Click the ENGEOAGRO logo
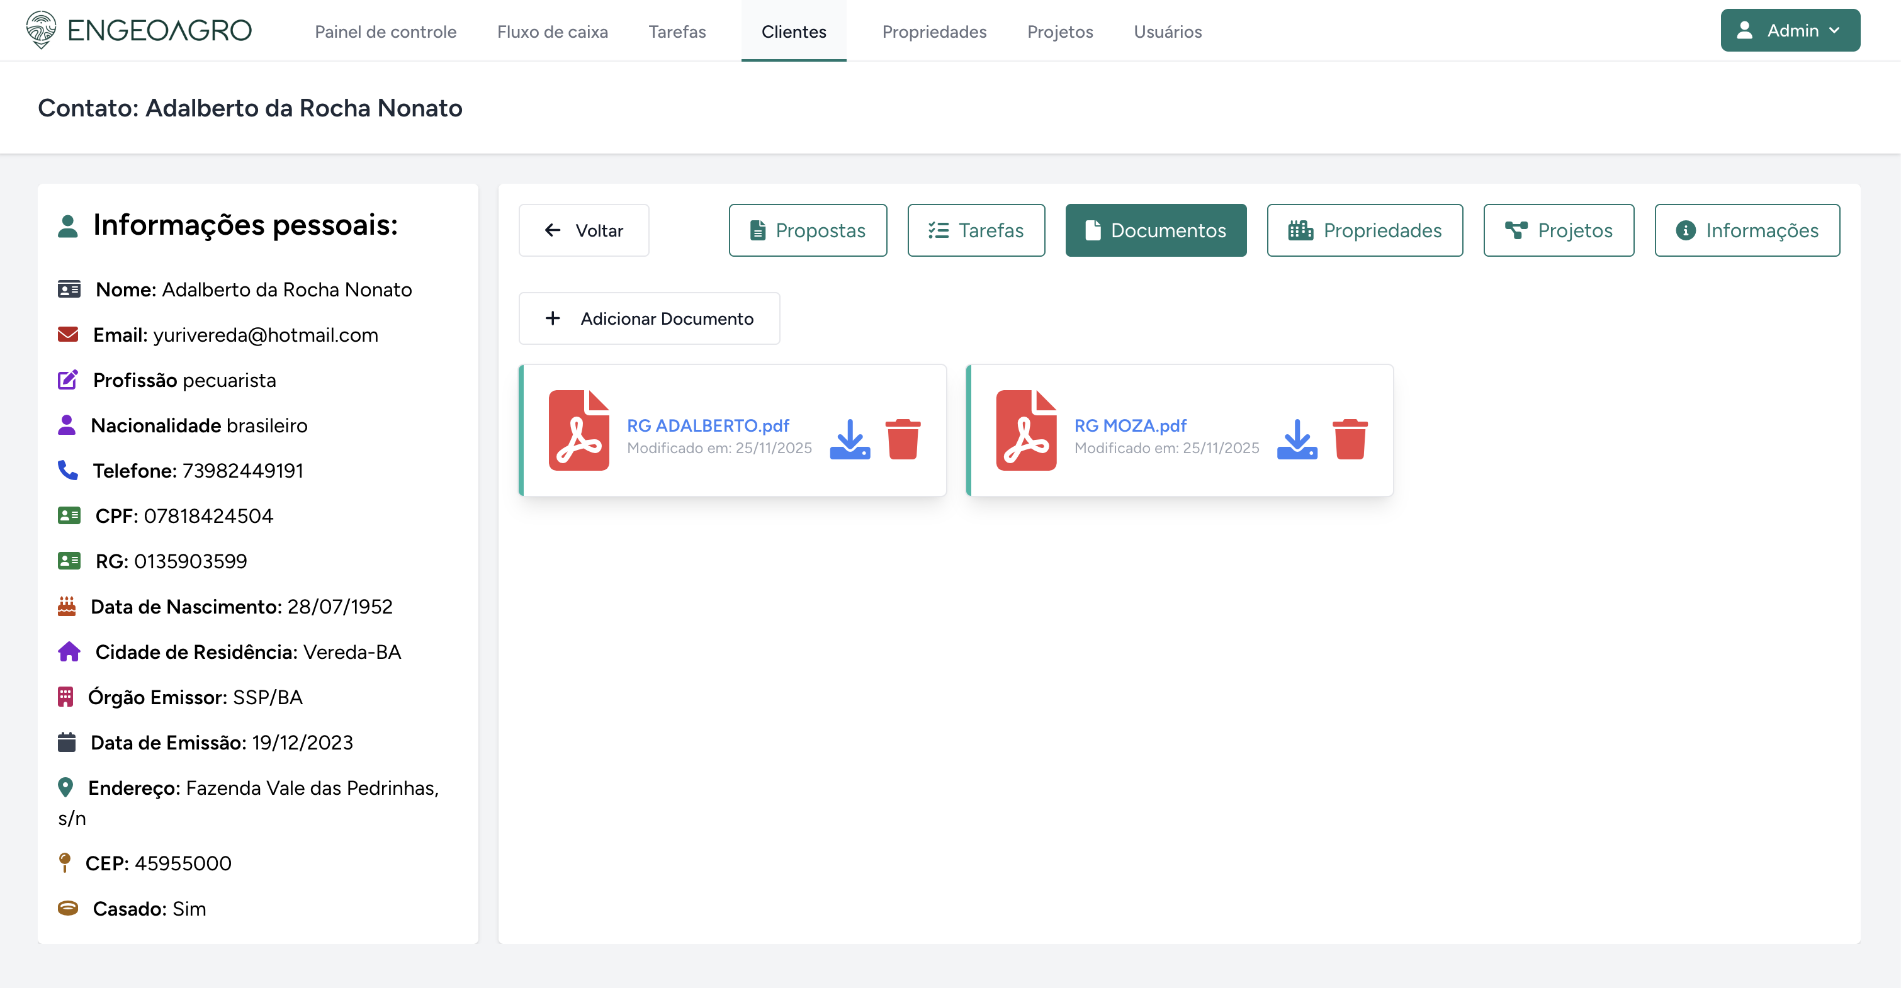Screen dimensions: 1901x988 coord(138,30)
